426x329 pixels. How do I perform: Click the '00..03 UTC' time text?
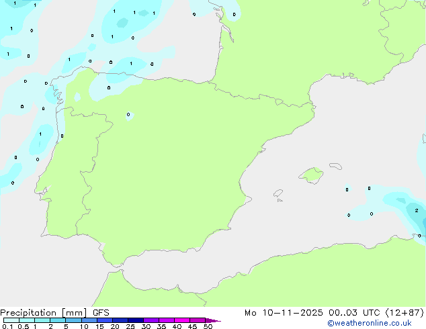[x=354, y=313]
